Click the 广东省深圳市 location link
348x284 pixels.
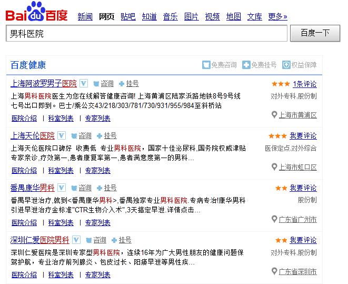pos(298,271)
